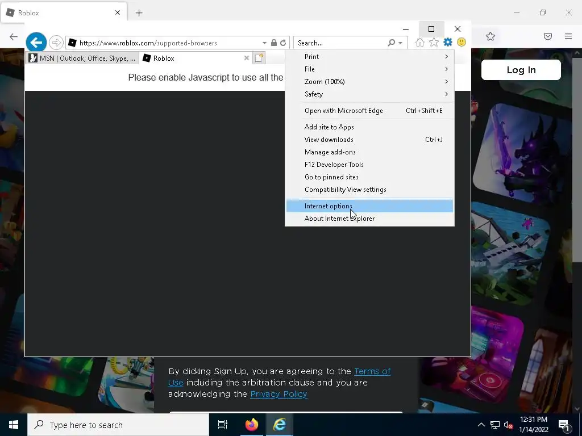
Task: Click the magnifier search icon in IE search box
Action: tap(391, 43)
